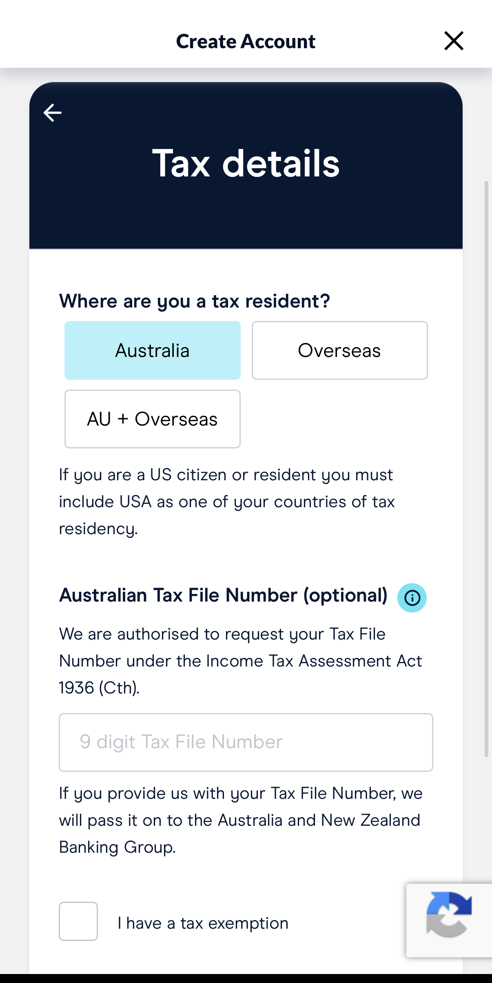Open the Tax File Number info icon

(412, 598)
